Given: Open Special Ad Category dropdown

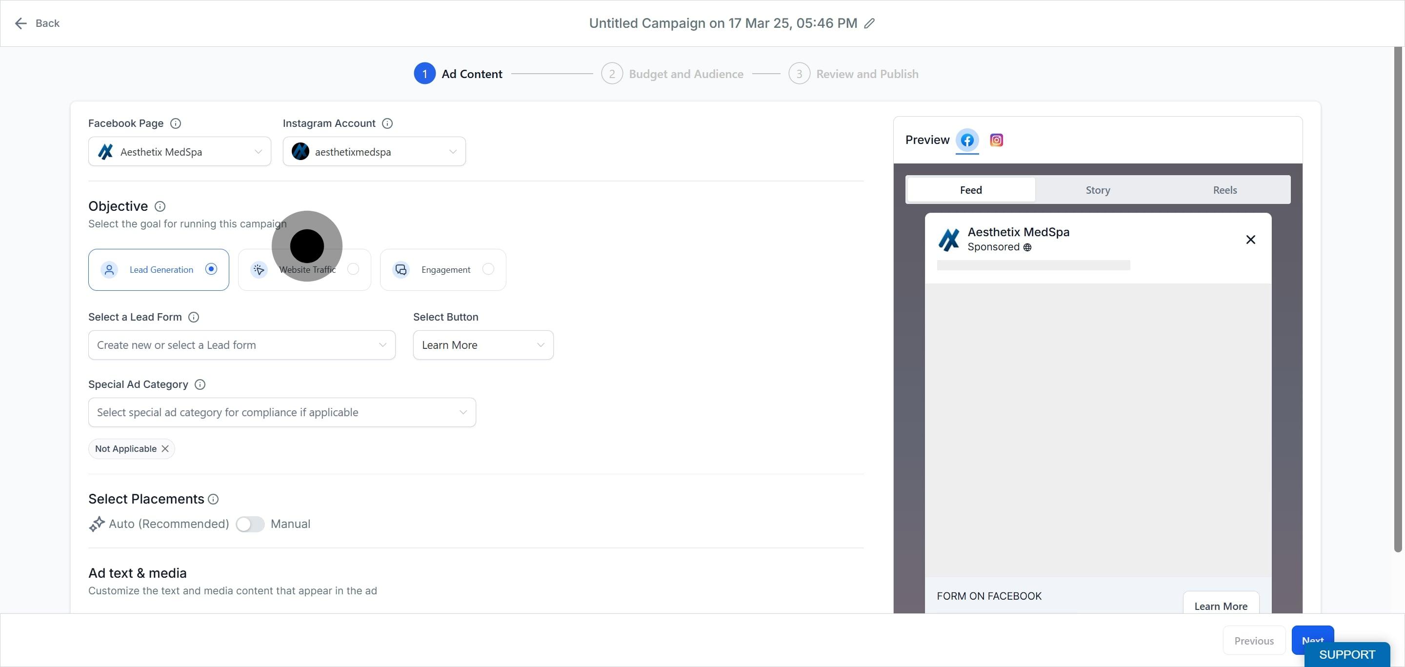Looking at the screenshot, I should pos(282,412).
